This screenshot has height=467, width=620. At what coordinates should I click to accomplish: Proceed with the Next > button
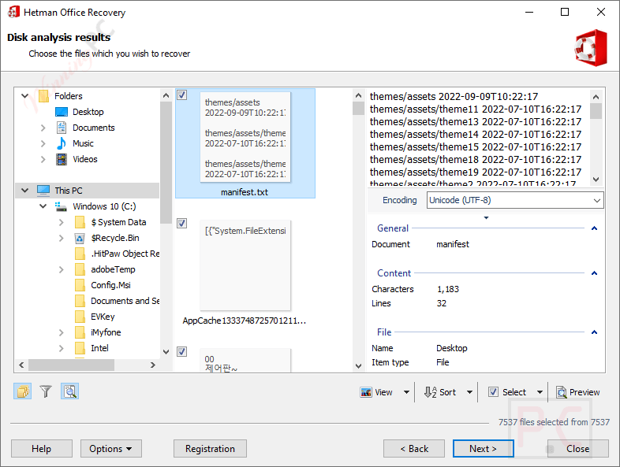pos(484,449)
